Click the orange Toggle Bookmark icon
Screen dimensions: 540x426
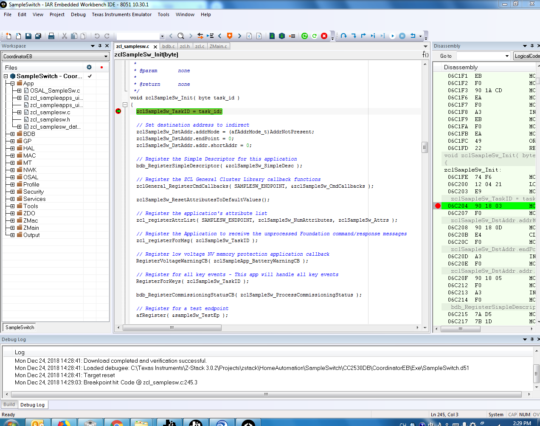230,36
